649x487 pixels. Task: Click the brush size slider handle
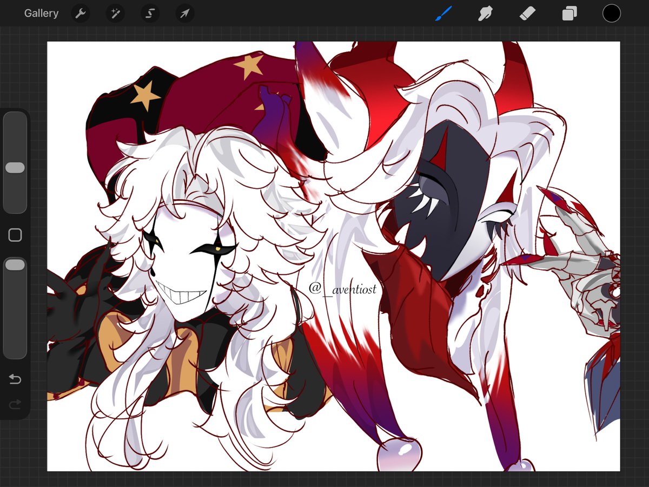point(15,168)
